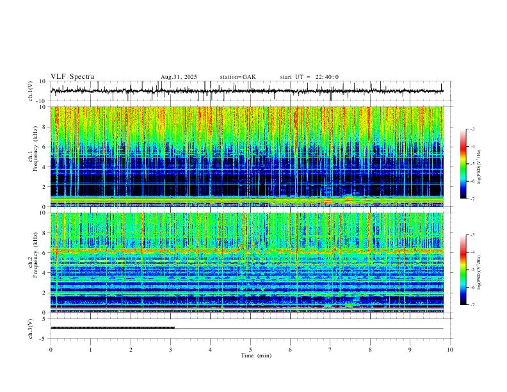Click inside the ch.1 spectrogram panel

(x=246, y=156)
